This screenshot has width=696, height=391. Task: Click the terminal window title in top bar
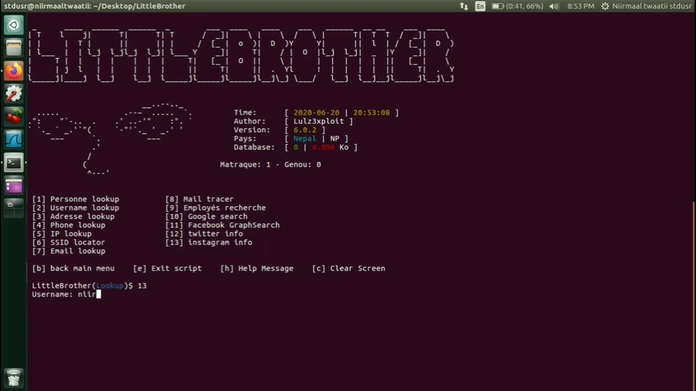[95, 6]
